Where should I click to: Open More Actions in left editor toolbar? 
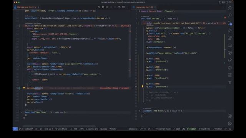click(127, 7)
